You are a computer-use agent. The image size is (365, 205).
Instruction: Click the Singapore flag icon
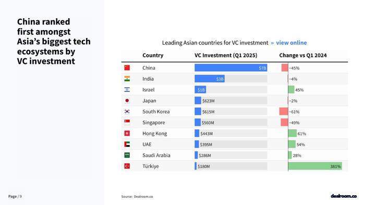[x=127, y=122]
